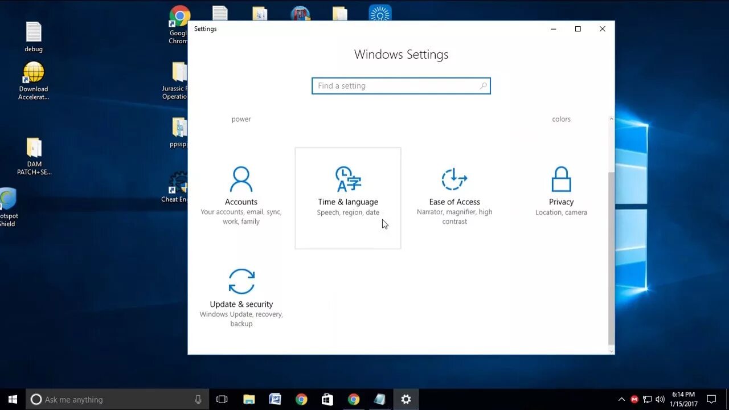Screen dimensions: 729x410
Task: Click 'Location, camera' description text
Action: coord(561,212)
